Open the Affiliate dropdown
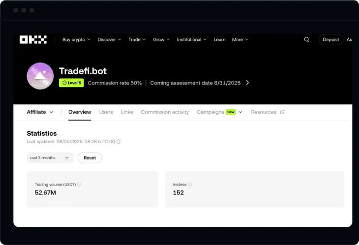Viewport: 359px width, 245px height. click(x=40, y=112)
